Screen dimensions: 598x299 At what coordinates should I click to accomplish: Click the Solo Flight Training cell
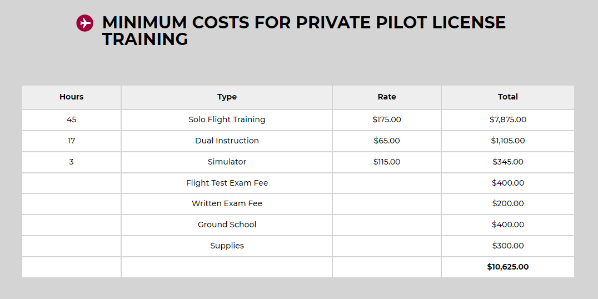[227, 119]
